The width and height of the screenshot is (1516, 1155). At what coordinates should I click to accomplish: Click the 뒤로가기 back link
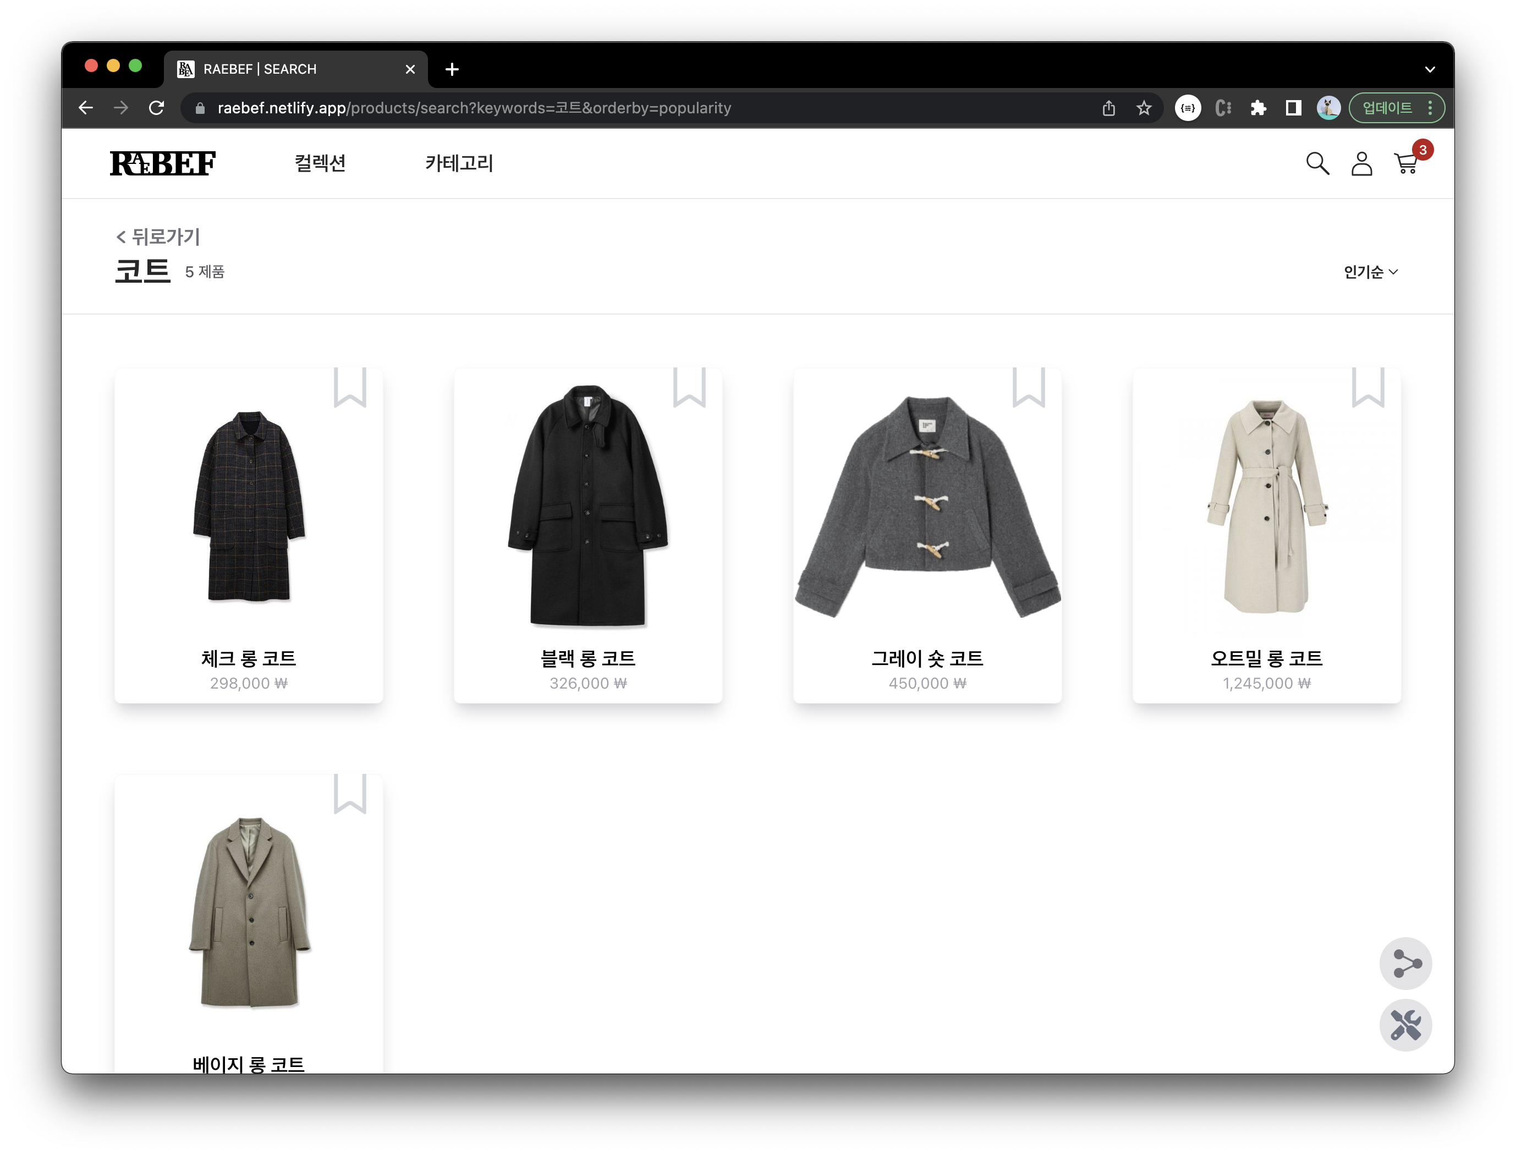158,237
